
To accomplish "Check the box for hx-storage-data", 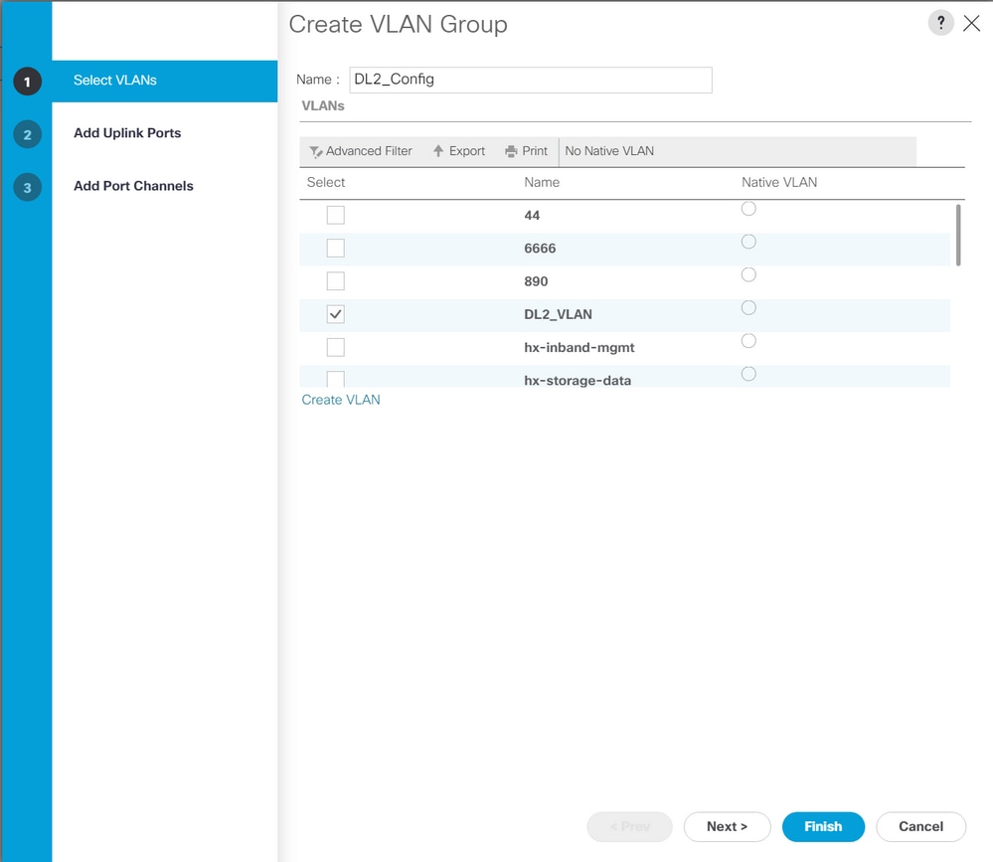I will [x=336, y=379].
